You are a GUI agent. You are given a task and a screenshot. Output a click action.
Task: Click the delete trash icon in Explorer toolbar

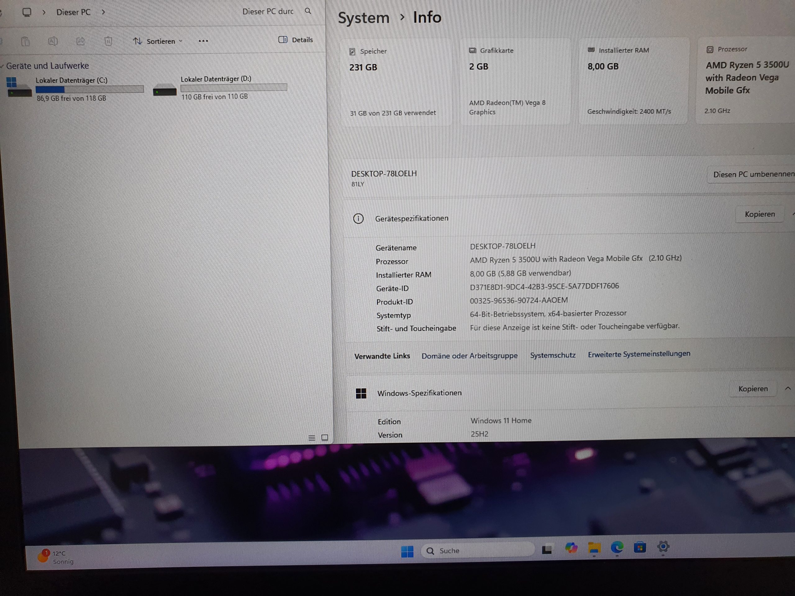108,41
